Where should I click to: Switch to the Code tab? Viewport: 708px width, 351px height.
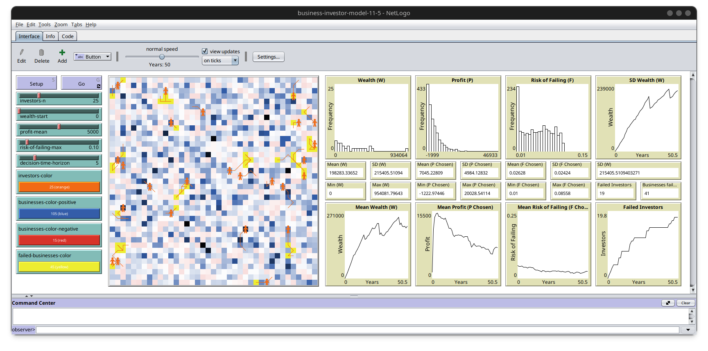pos(68,36)
